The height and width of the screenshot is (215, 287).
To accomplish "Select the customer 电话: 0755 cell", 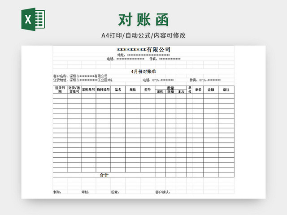I will pyautogui.click(x=158, y=80).
